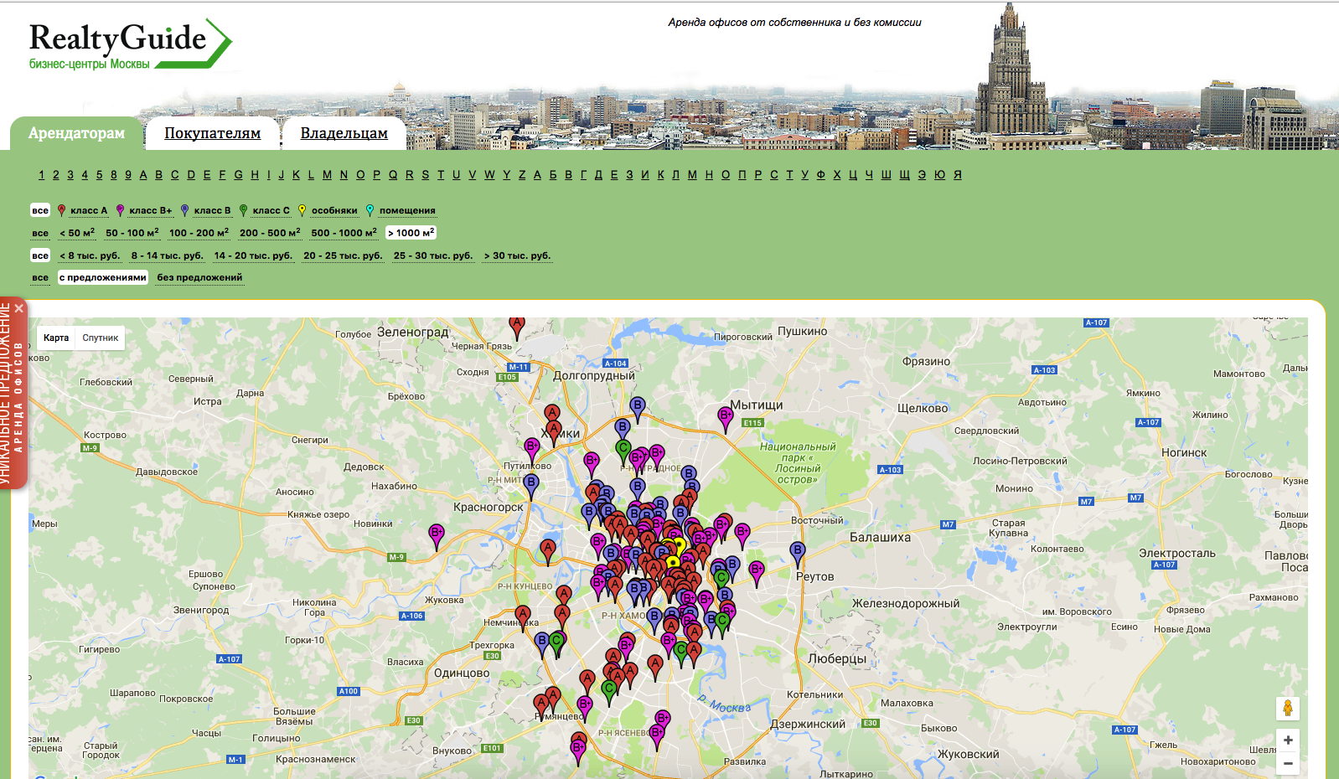The height and width of the screenshot is (779, 1339).
Task: Filter price 20 - 25 тыс. руб.
Action: click(343, 255)
